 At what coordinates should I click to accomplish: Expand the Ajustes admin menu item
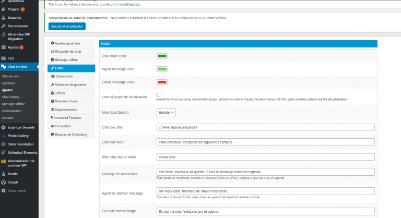pos(13,47)
